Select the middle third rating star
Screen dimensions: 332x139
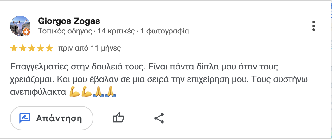pyautogui.click(x=31, y=48)
